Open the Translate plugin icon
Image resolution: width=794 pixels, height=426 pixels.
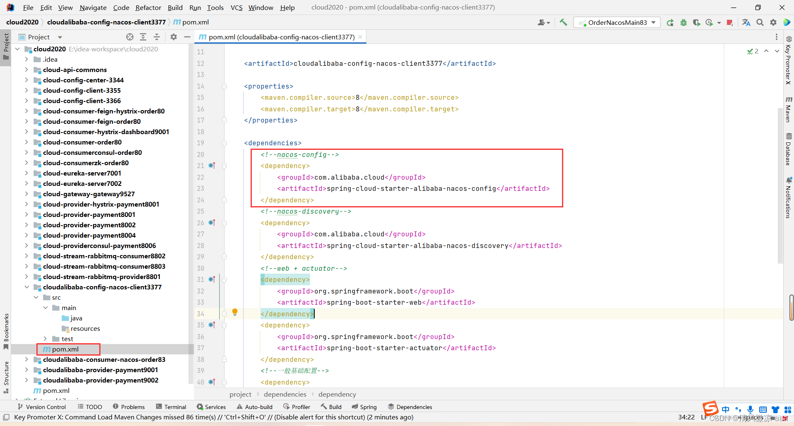tap(746, 22)
